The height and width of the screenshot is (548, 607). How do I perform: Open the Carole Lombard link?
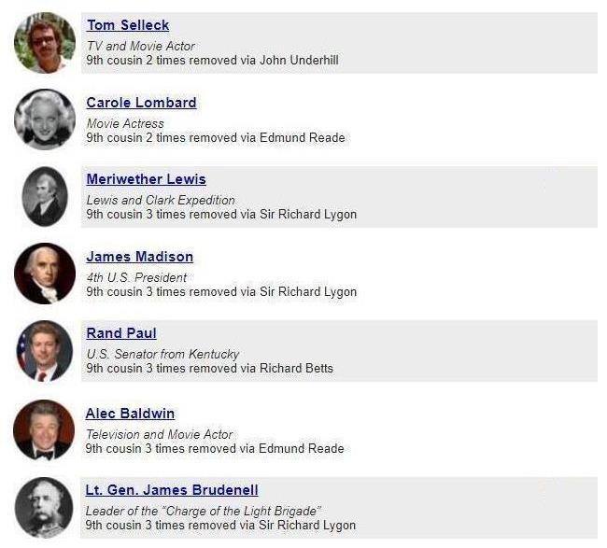pyautogui.click(x=141, y=103)
